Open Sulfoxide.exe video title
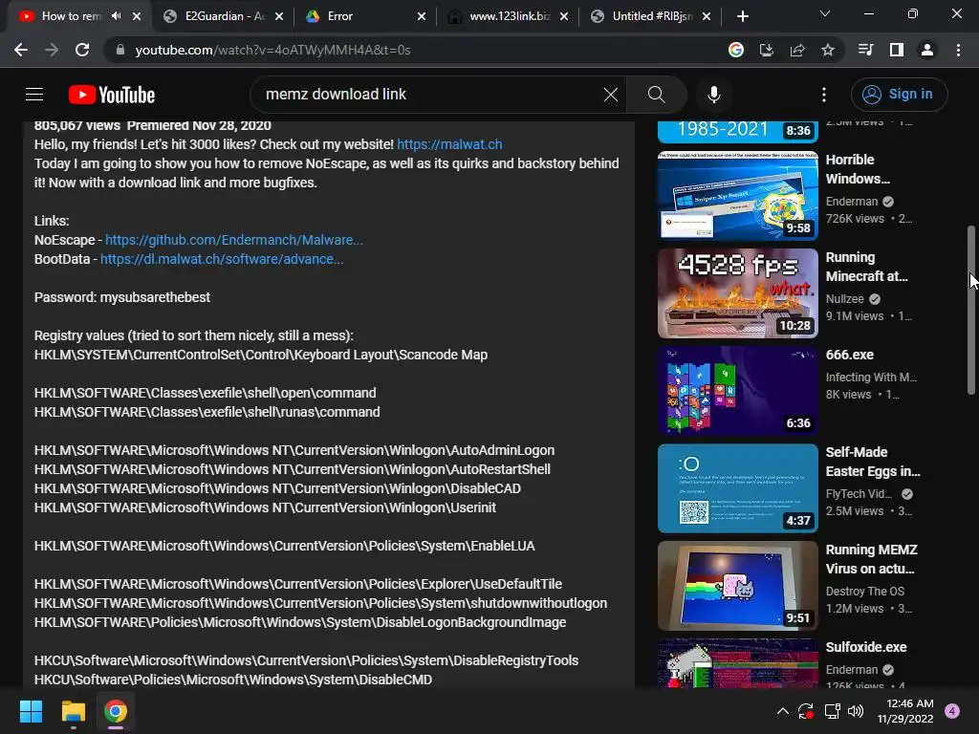The image size is (979, 734). click(x=866, y=647)
